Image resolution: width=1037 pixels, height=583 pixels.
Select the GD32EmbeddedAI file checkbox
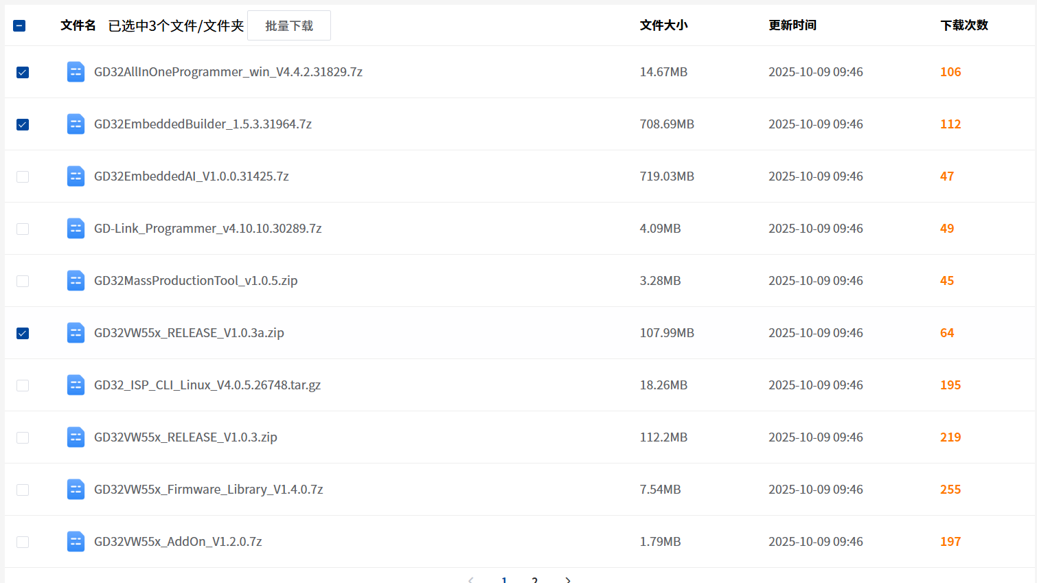(x=23, y=176)
